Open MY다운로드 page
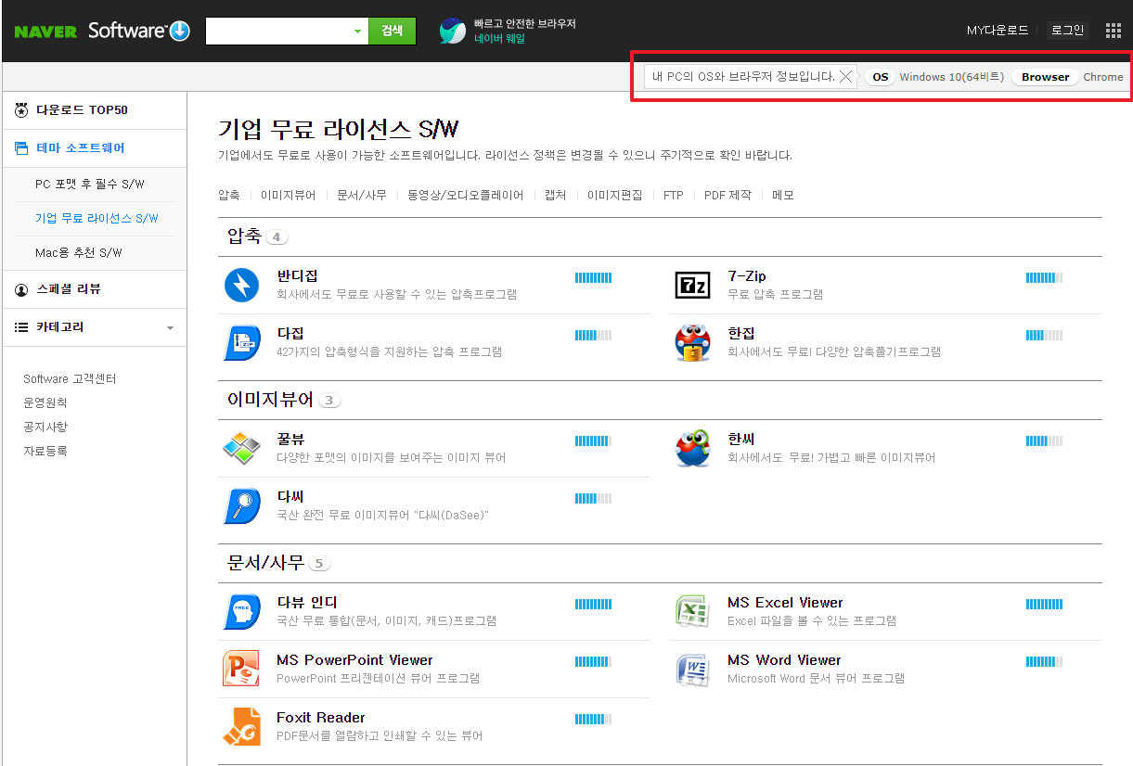1133x766 pixels. click(x=997, y=31)
